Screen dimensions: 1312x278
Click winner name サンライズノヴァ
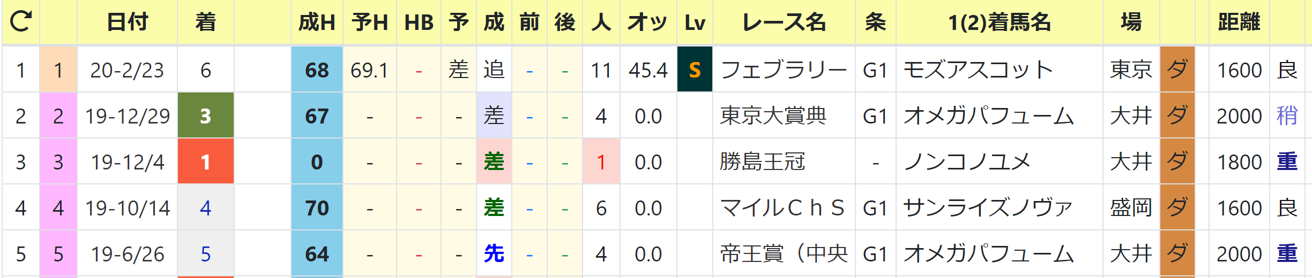[x=987, y=207]
